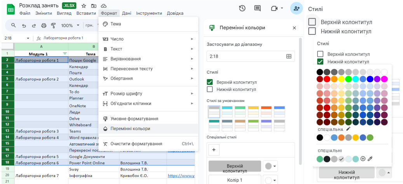Image resolution: width=403 pixels, height=184 pixels.
Task: Check Нижній колонтитул in Перемінні кольори panel
Action: [210, 89]
